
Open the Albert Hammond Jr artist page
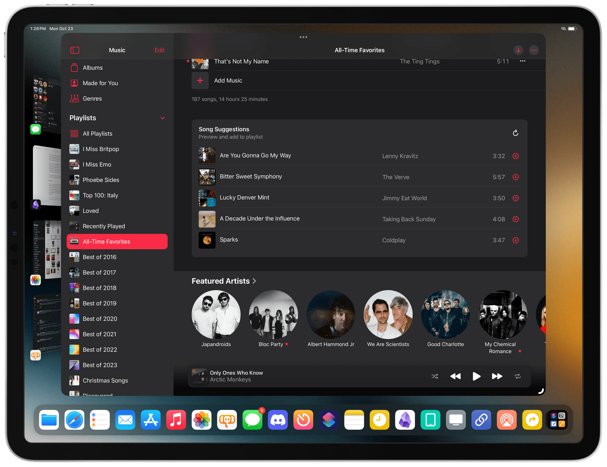pos(331,319)
